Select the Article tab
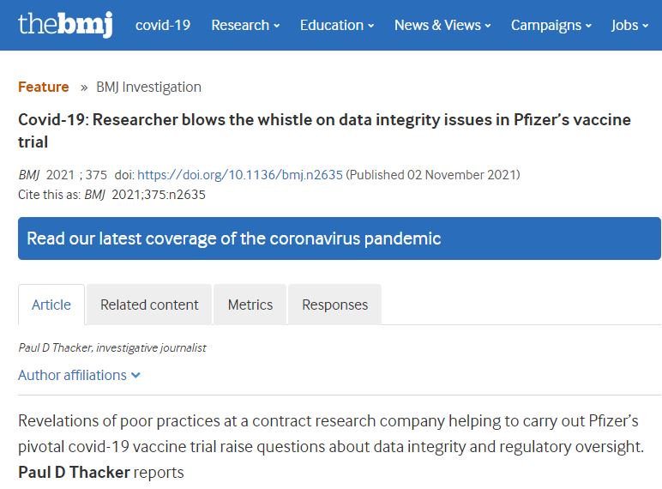 pos(51,305)
